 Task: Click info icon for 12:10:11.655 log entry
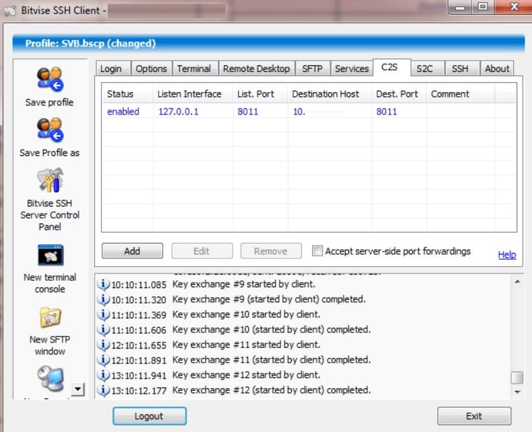(x=103, y=345)
